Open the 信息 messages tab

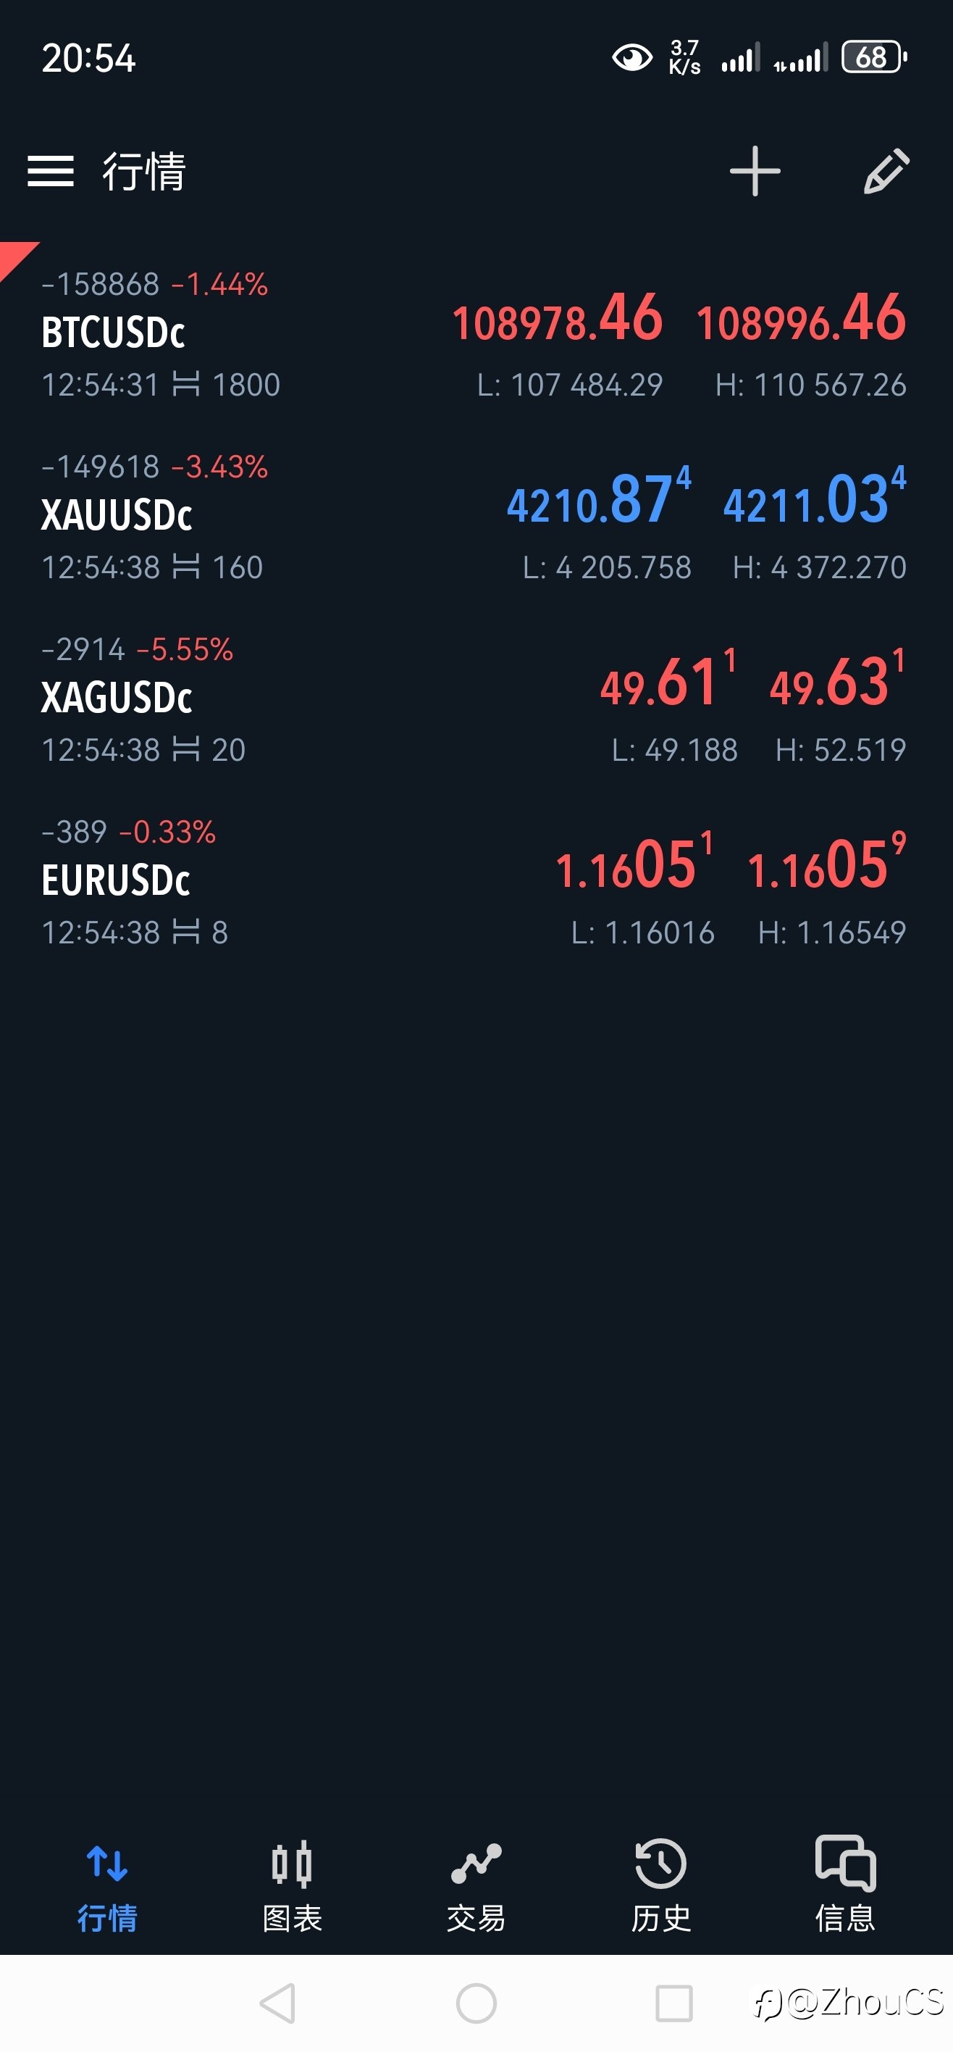click(844, 1884)
